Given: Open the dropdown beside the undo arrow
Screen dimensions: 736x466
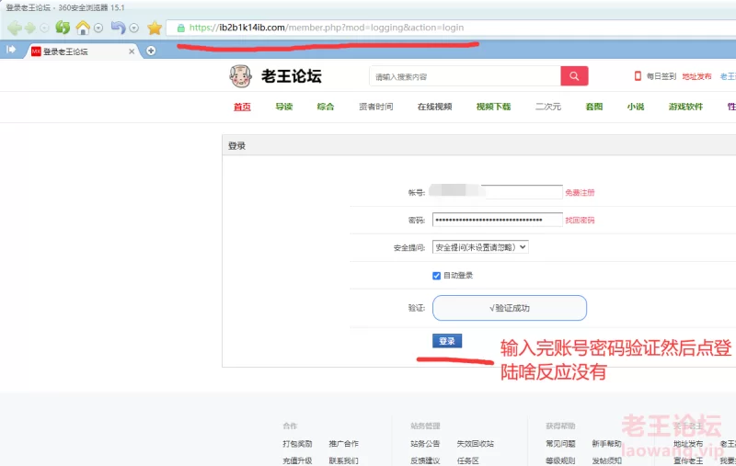Looking at the screenshot, I should [133, 28].
